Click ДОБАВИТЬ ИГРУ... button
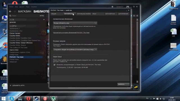Image resolution: width=180 pixels, height=101 pixels. coord(18,85)
